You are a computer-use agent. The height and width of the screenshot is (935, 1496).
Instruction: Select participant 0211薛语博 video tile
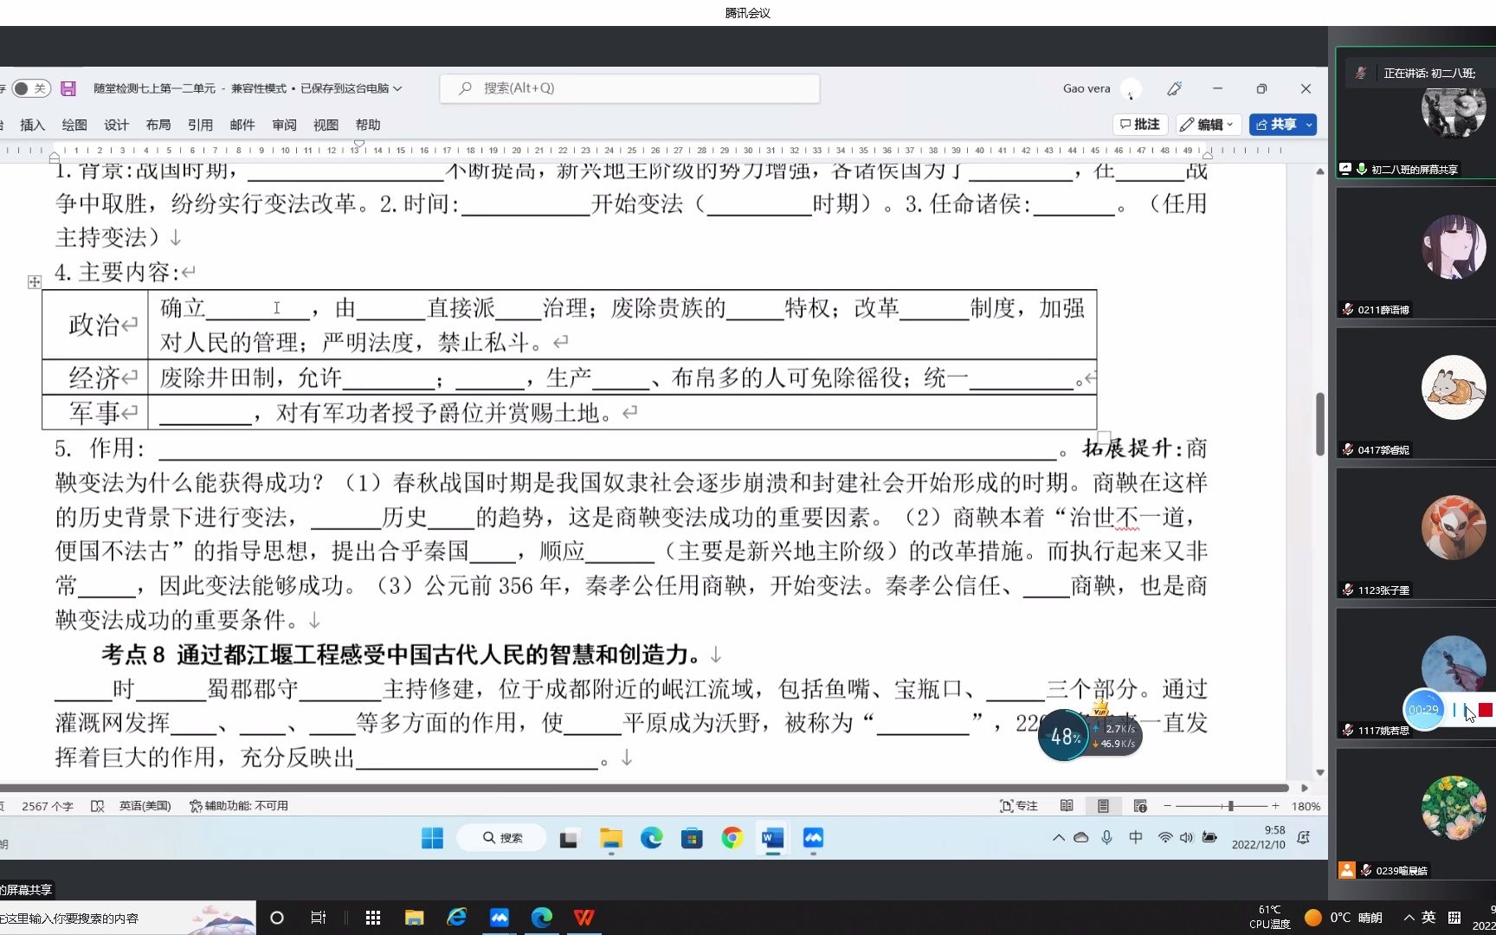(1416, 254)
